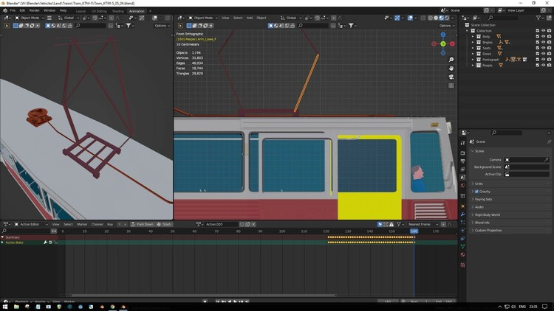Select rendered viewport shading mode icon

coord(445,18)
